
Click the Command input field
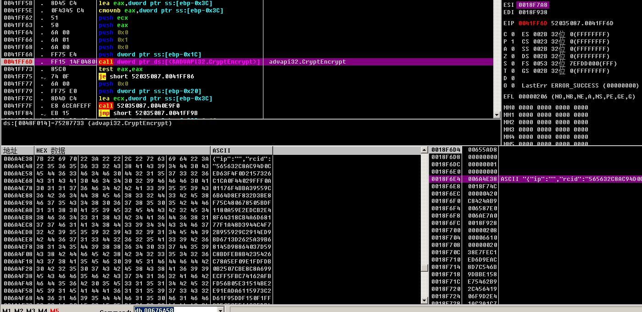pyautogui.click(x=174, y=310)
